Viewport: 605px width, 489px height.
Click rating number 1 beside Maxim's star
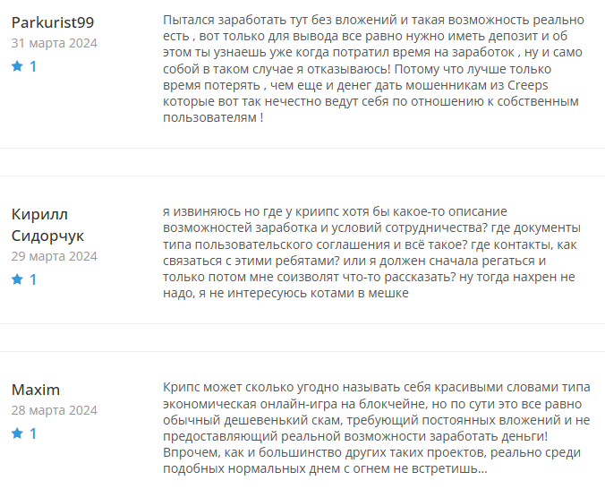pyautogui.click(x=33, y=433)
